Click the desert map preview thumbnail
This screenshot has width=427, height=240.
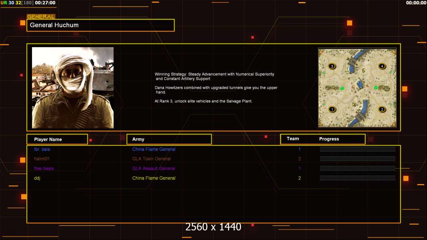pyautogui.click(x=357, y=88)
